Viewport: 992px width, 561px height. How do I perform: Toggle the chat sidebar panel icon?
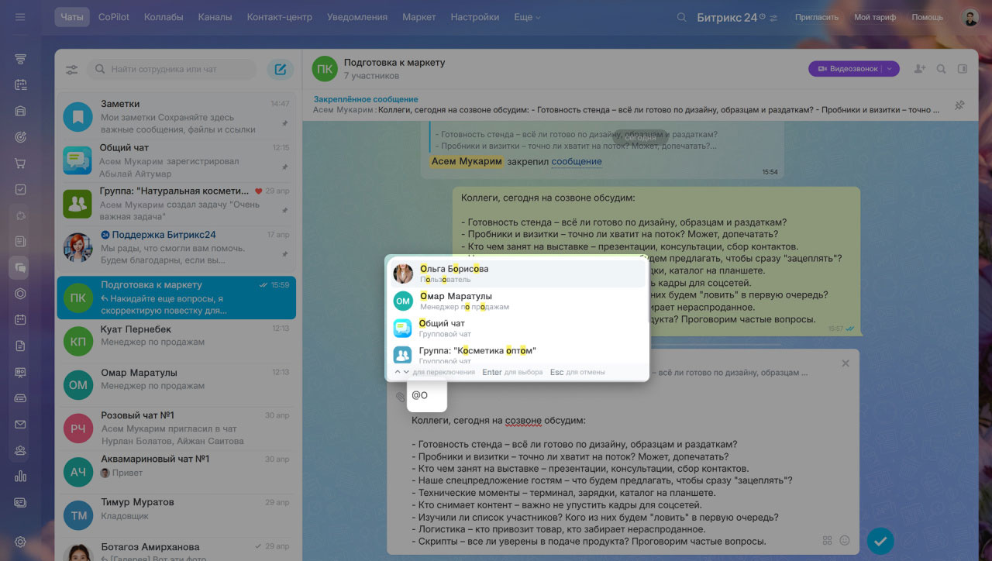pyautogui.click(x=963, y=69)
